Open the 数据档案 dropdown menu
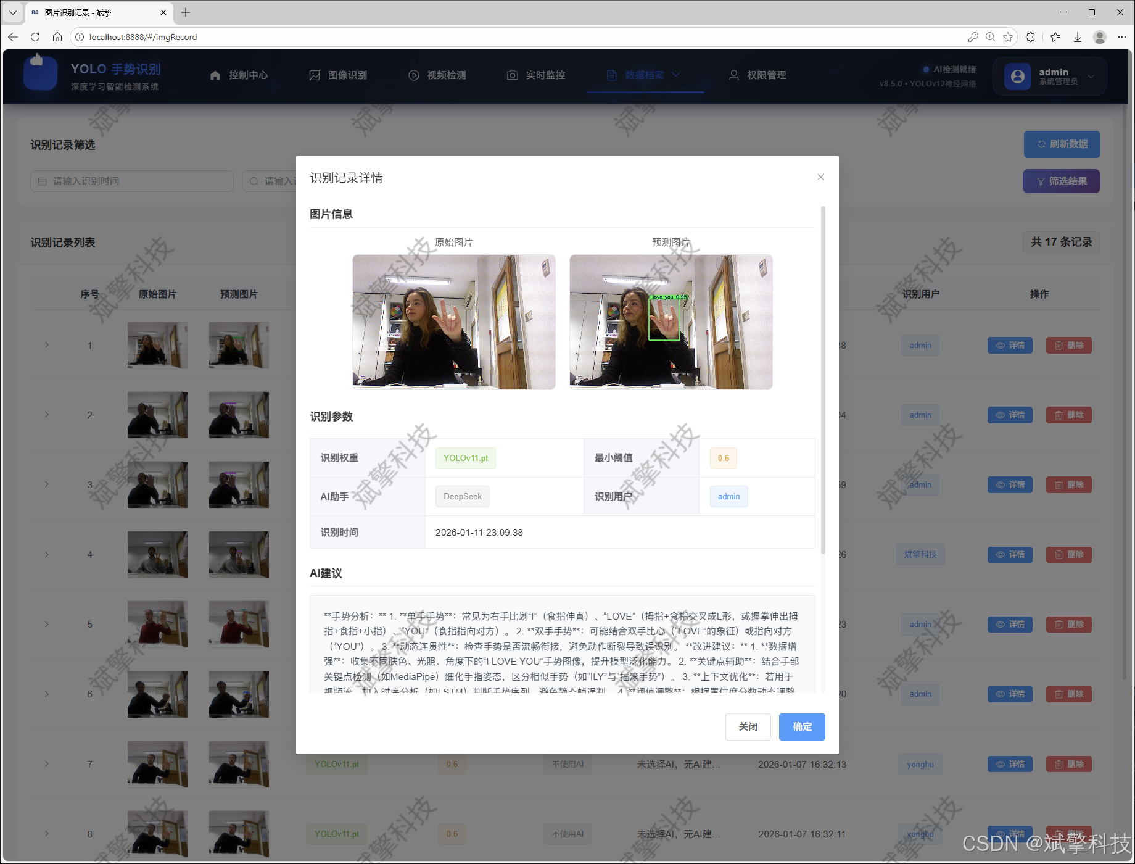Screen dimensions: 1135x864 click(645, 75)
